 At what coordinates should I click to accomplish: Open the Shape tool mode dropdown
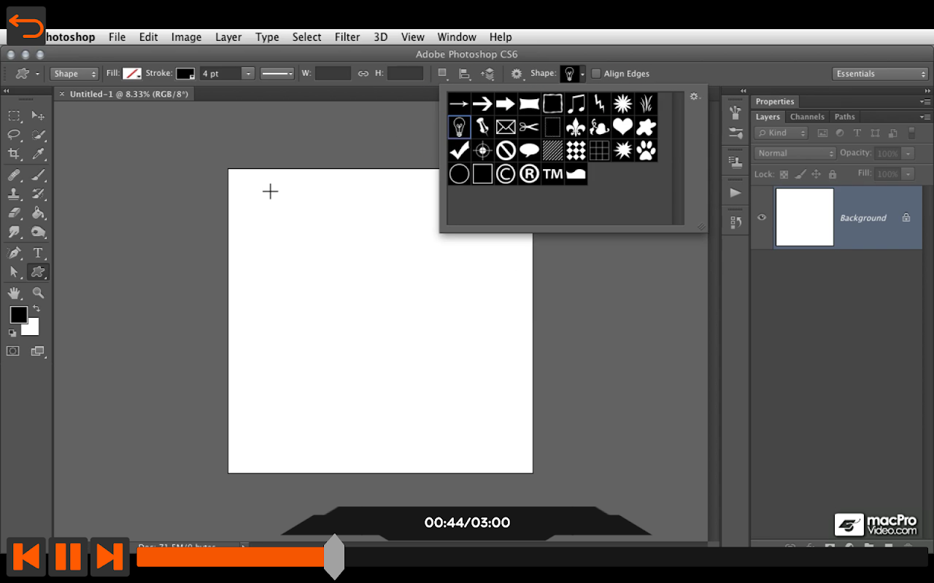74,74
